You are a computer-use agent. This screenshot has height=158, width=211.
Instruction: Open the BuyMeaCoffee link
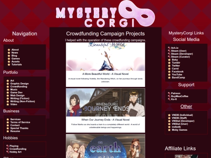[180, 96]
